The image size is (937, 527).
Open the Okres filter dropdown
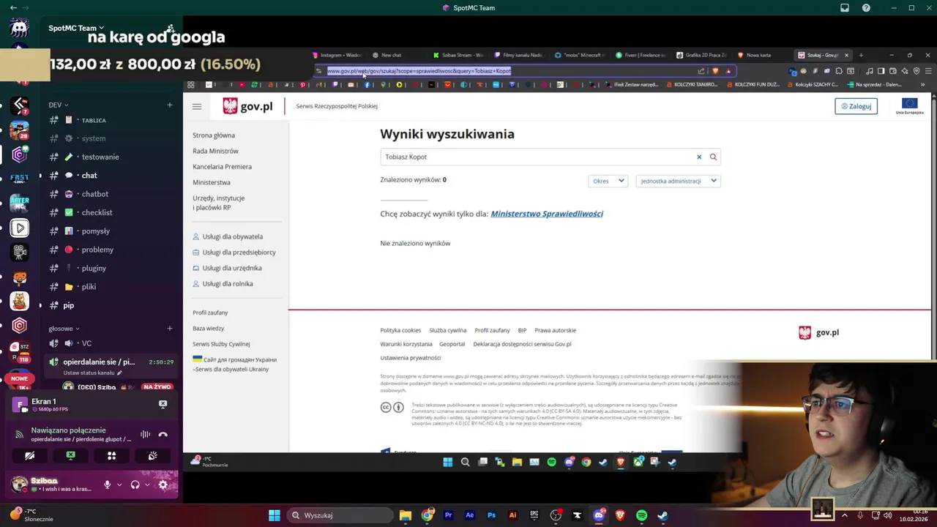(x=608, y=181)
